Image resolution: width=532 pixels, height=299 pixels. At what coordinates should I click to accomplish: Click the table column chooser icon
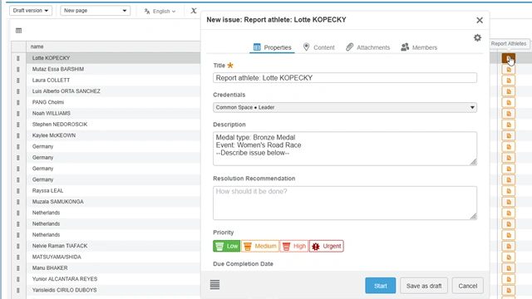point(18,31)
